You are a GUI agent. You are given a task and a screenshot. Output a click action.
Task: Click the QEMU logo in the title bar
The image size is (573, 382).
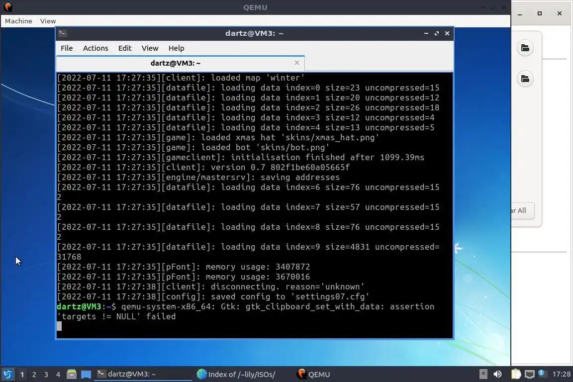pyautogui.click(x=7, y=7)
